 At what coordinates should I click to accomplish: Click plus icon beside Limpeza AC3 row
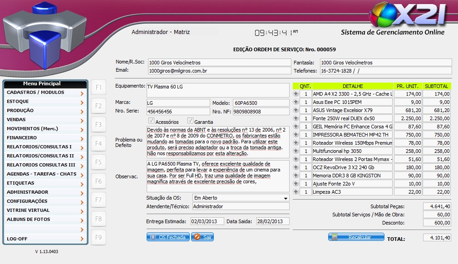pyautogui.click(x=295, y=192)
